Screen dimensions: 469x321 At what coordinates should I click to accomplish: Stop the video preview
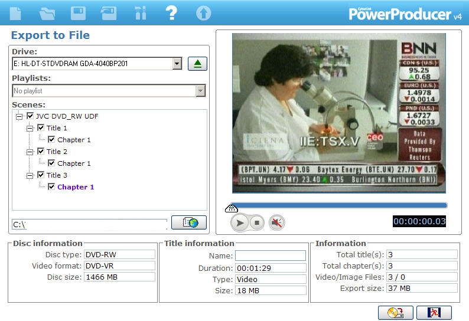256,222
